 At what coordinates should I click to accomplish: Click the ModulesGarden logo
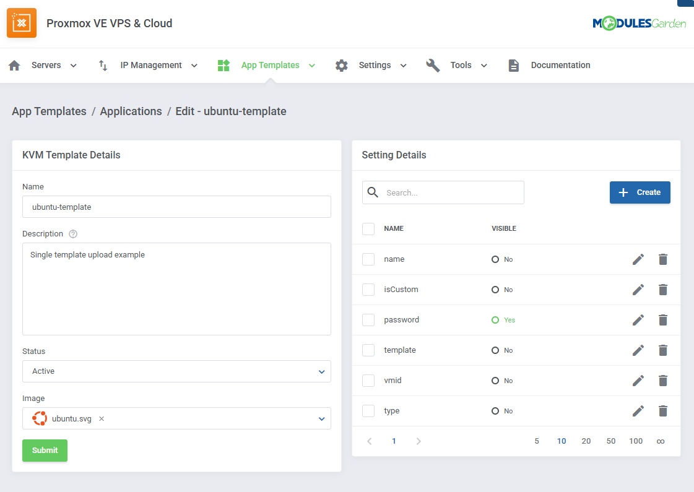tap(639, 23)
